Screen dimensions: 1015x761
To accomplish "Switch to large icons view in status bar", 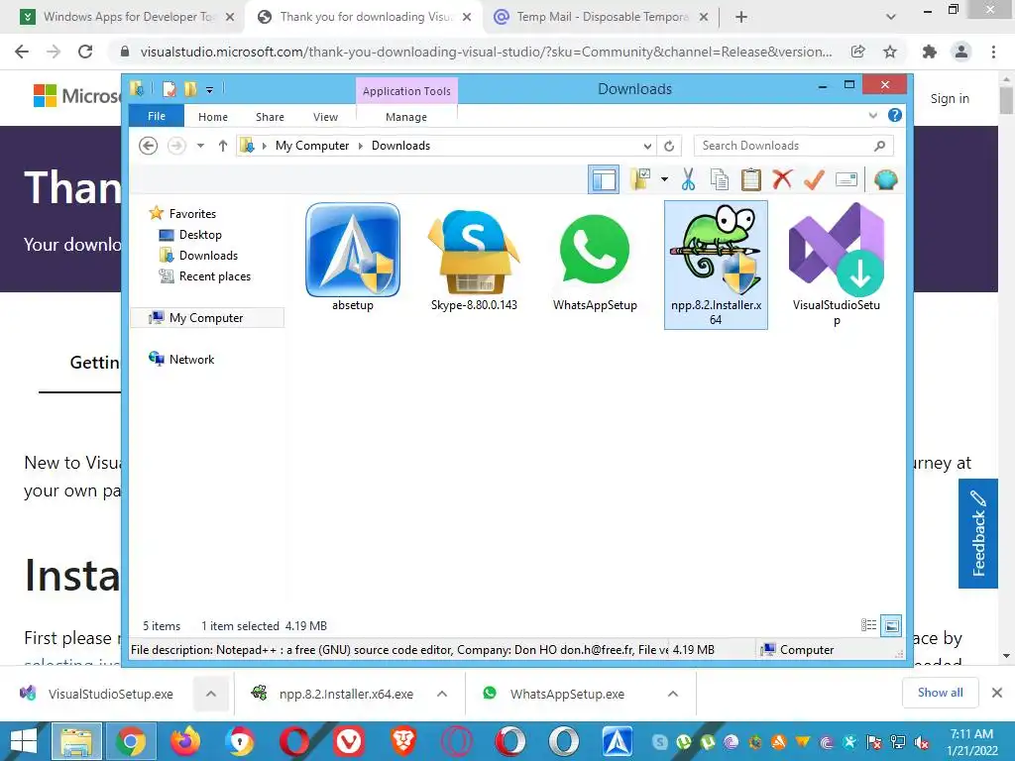I will pyautogui.click(x=891, y=625).
